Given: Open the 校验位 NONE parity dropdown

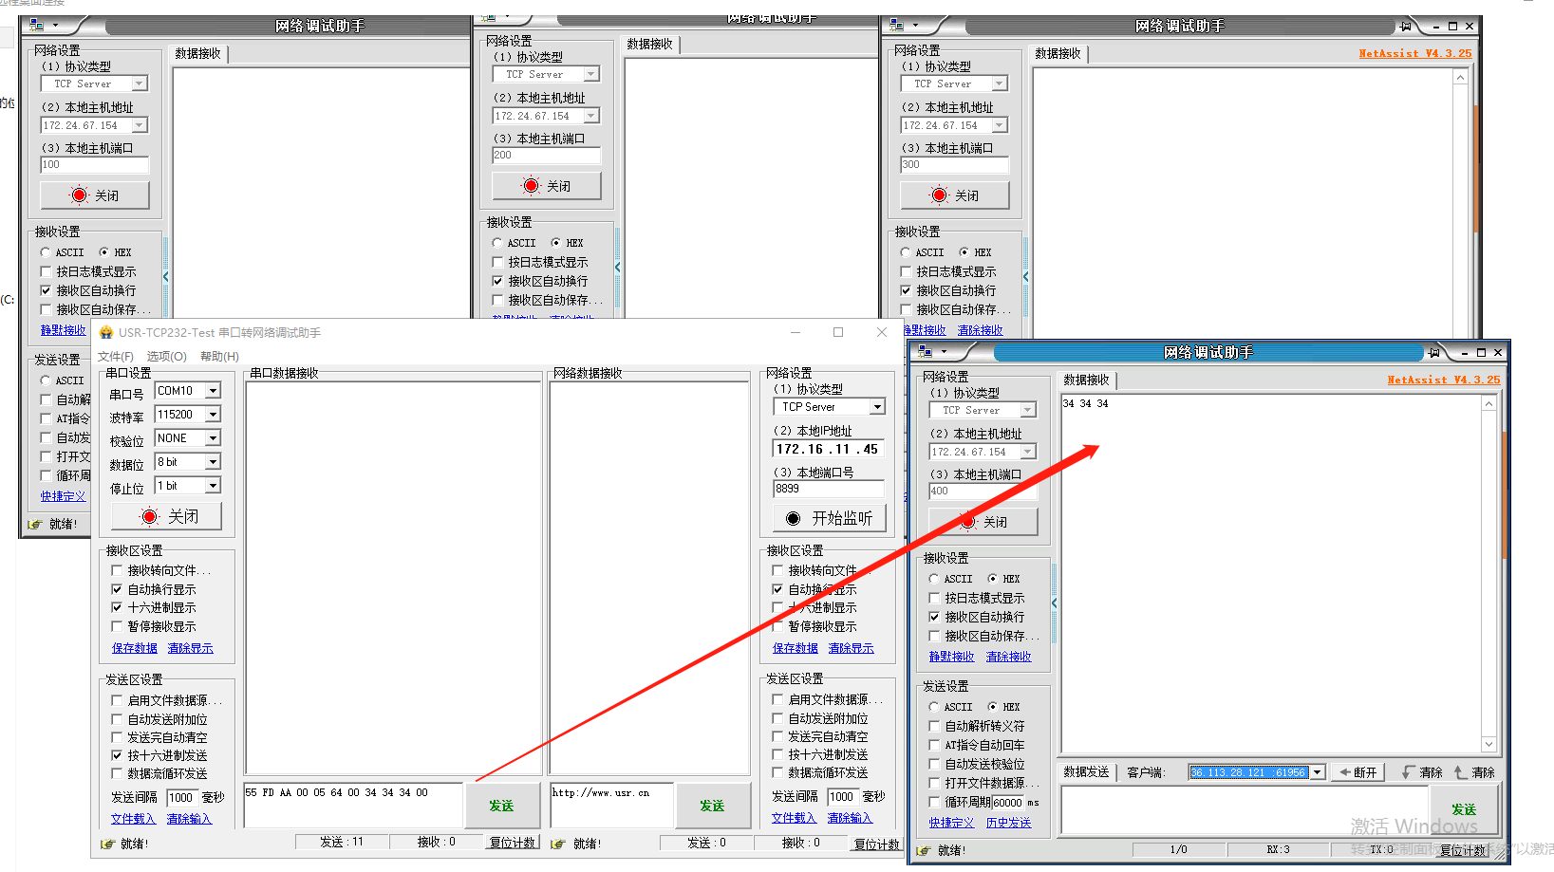Looking at the screenshot, I should (x=214, y=438).
